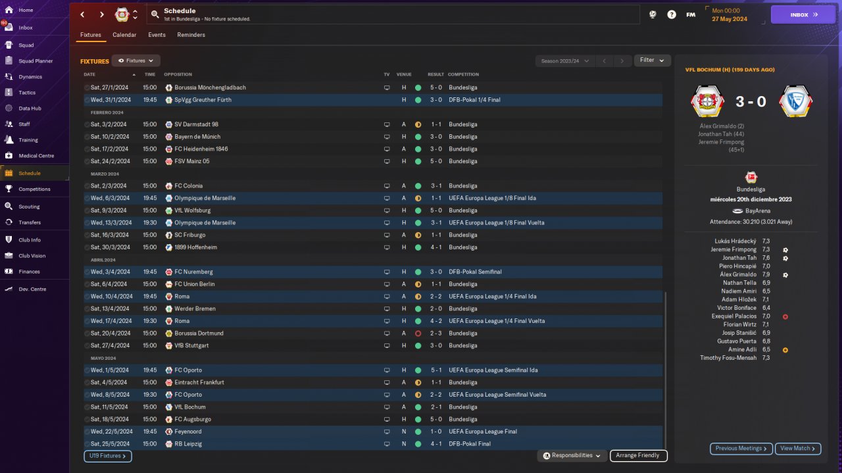842x473 pixels.
Task: Go forward with right arrow
Action: click(102, 14)
